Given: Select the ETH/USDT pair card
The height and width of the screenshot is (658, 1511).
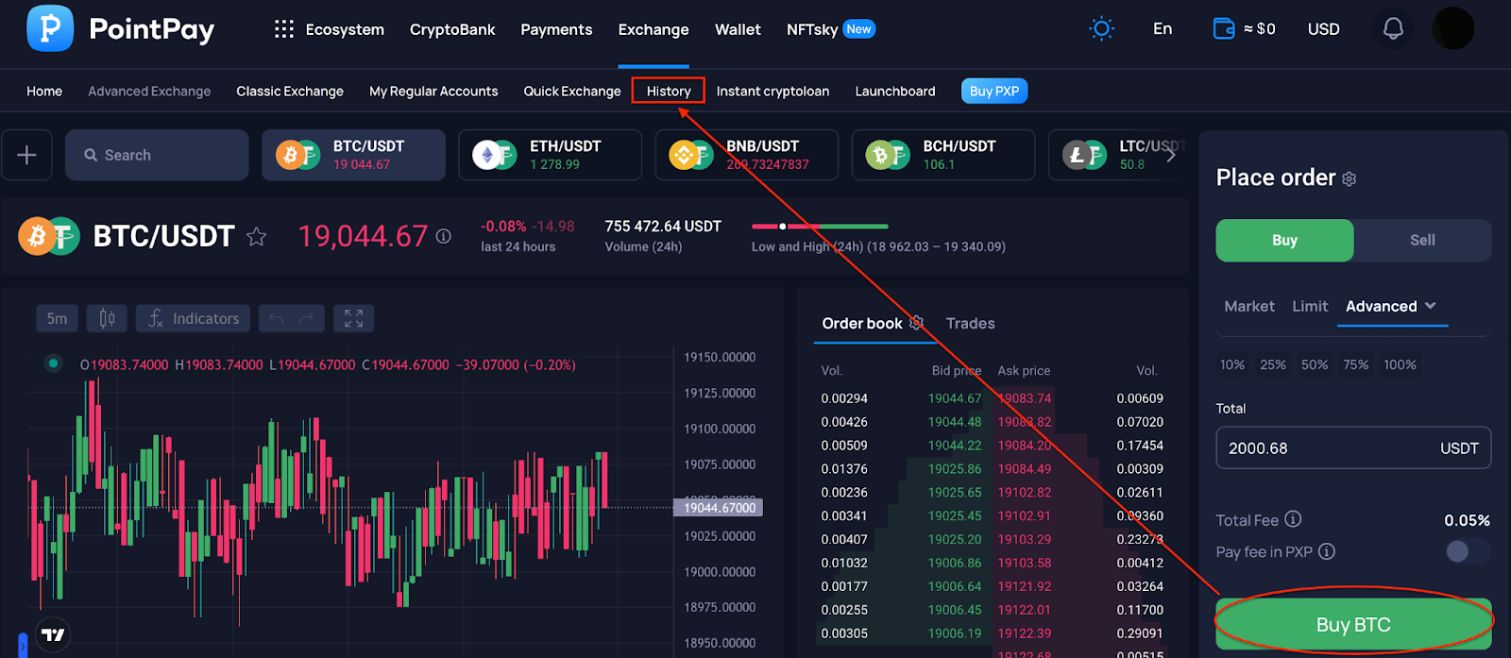Looking at the screenshot, I should (x=550, y=155).
